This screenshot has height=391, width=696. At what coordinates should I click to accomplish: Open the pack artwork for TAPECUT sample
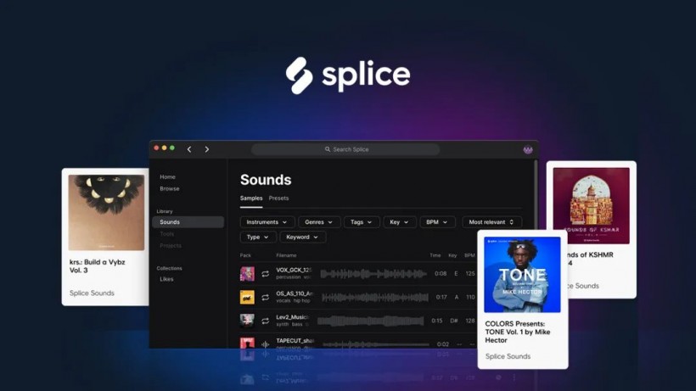[247, 343]
